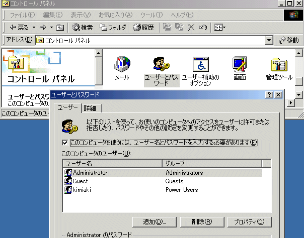
Task: Click the Undo toolbar icon
Action: [x=203, y=27]
